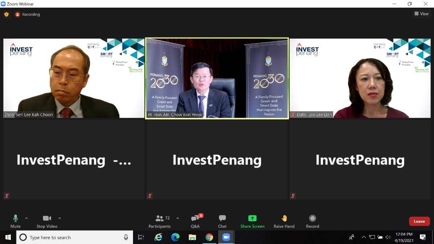The height and width of the screenshot is (244, 434).
Task: Start recording with the Record button
Action: click(313, 221)
